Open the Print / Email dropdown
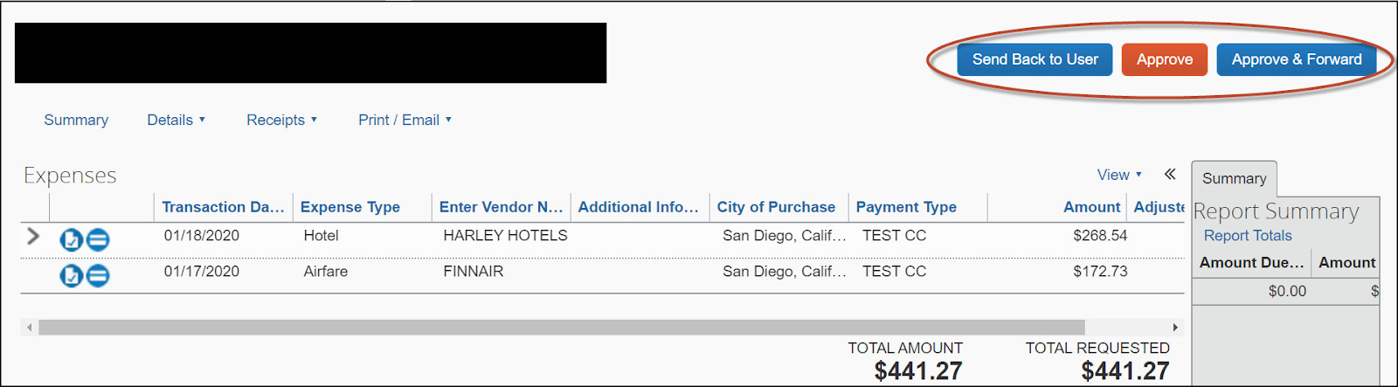The width and height of the screenshot is (1398, 387). pyautogui.click(x=405, y=120)
